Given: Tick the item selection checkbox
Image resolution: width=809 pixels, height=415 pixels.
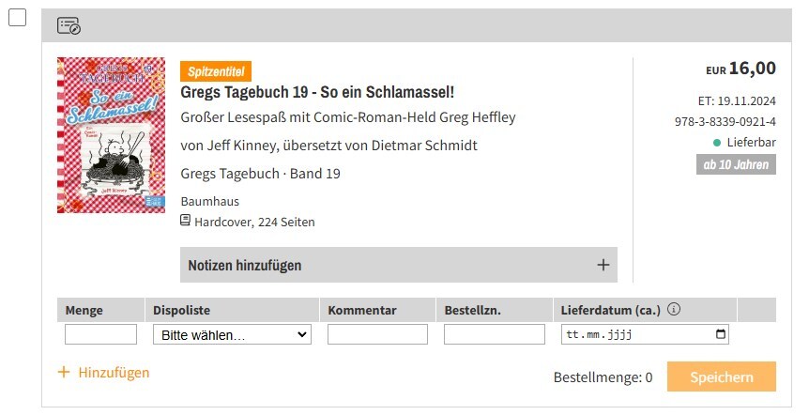Looking at the screenshot, I should click(x=17, y=17).
